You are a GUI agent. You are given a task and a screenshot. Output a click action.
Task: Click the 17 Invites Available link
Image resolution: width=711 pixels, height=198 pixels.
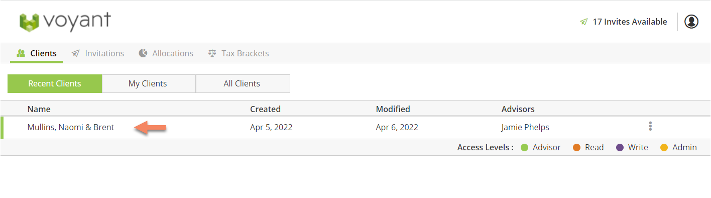(x=630, y=22)
